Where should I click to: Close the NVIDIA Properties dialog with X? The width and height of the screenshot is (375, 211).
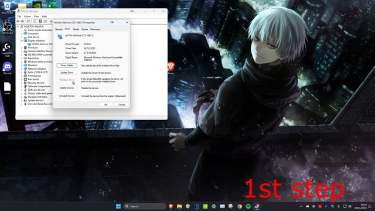127,22
